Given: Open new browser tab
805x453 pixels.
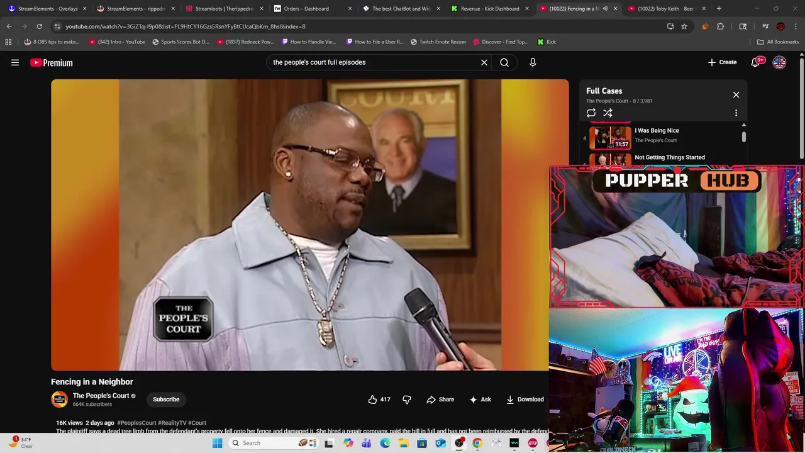Looking at the screenshot, I should [719, 9].
